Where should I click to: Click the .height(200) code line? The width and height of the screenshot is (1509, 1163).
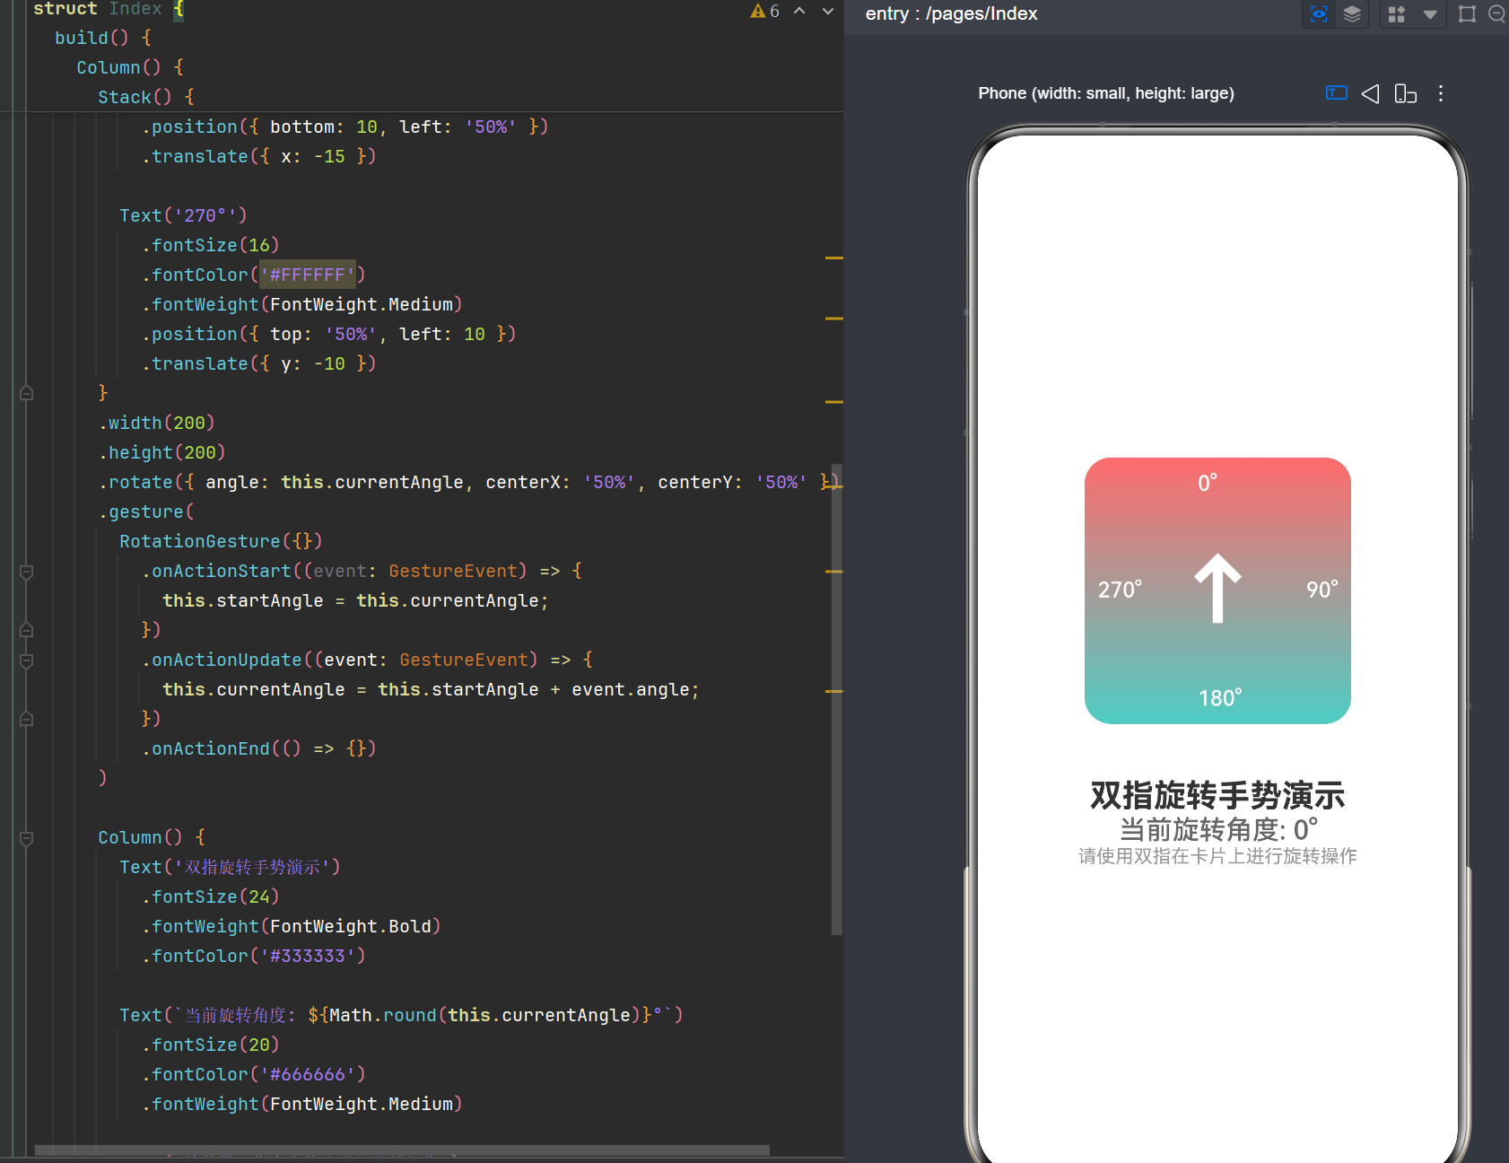point(161,452)
